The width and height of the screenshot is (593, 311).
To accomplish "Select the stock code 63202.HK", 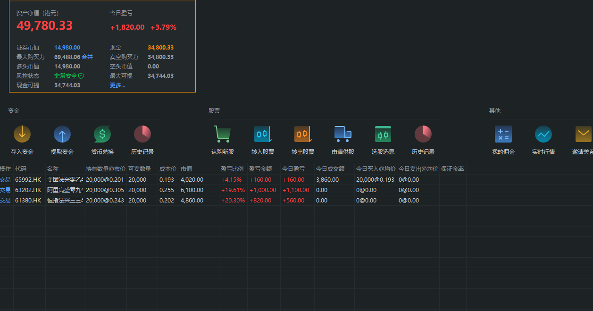I will (28, 190).
